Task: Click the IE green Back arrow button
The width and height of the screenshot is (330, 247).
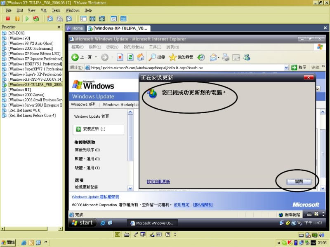Action: (x=75, y=57)
